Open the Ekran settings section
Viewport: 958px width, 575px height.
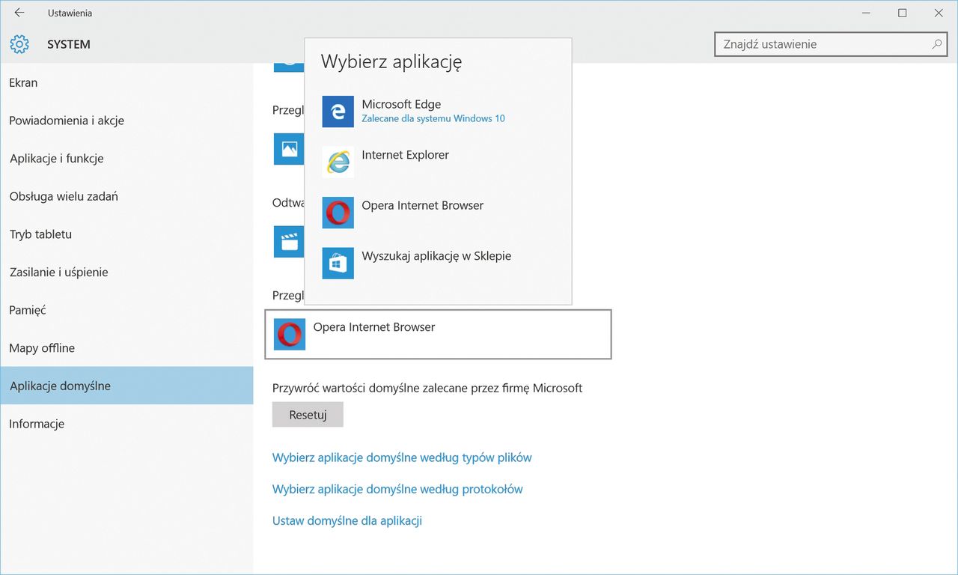126,82
